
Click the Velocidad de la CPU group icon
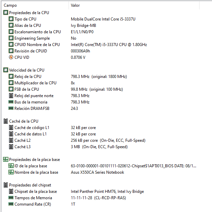(6, 70)
